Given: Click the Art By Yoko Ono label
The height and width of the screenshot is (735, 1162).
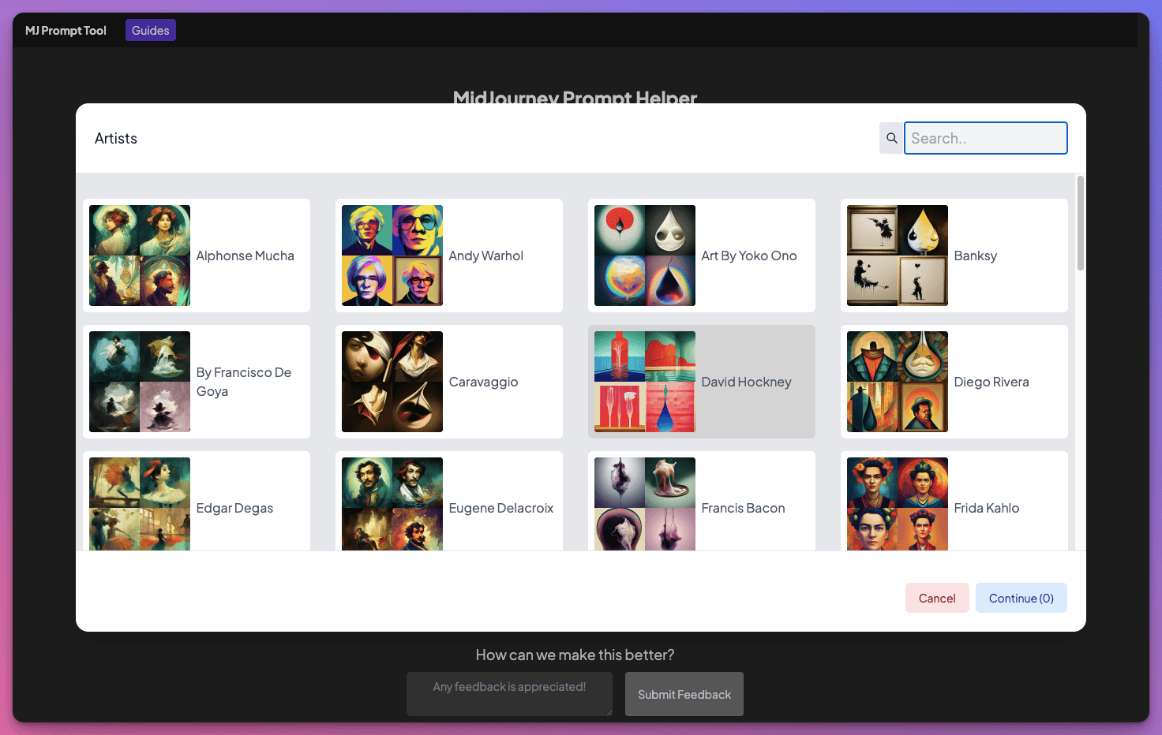Looking at the screenshot, I should pyautogui.click(x=748, y=256).
